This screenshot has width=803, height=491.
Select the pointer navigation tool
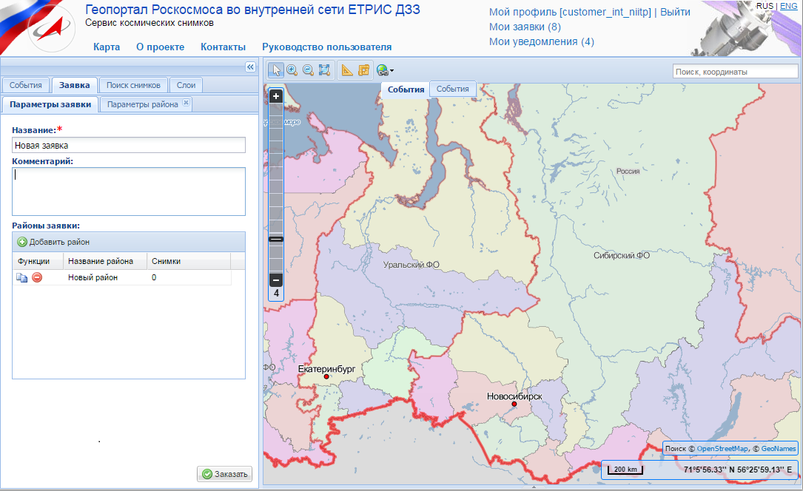[x=276, y=70]
